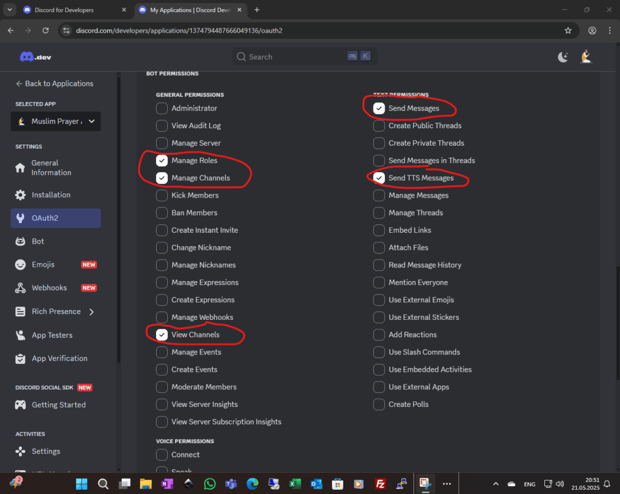Check the Read Message History permission

pos(379,265)
